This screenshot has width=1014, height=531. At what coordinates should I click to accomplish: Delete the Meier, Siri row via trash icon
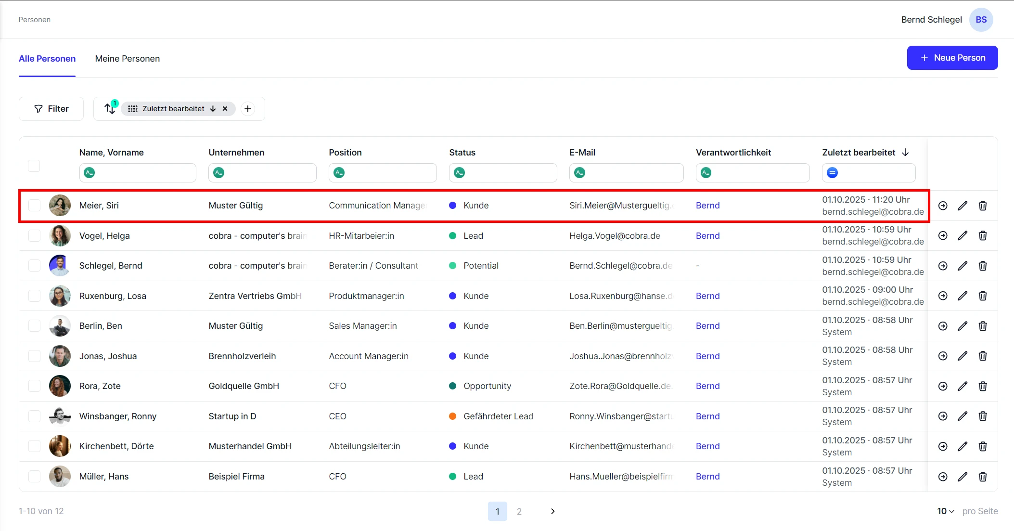(x=982, y=206)
